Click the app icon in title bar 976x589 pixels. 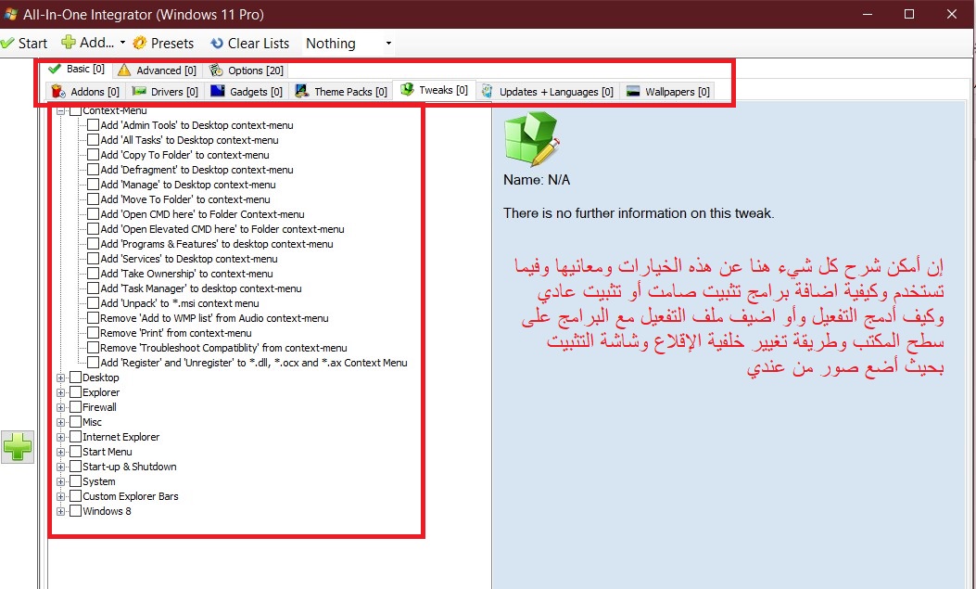pyautogui.click(x=10, y=14)
